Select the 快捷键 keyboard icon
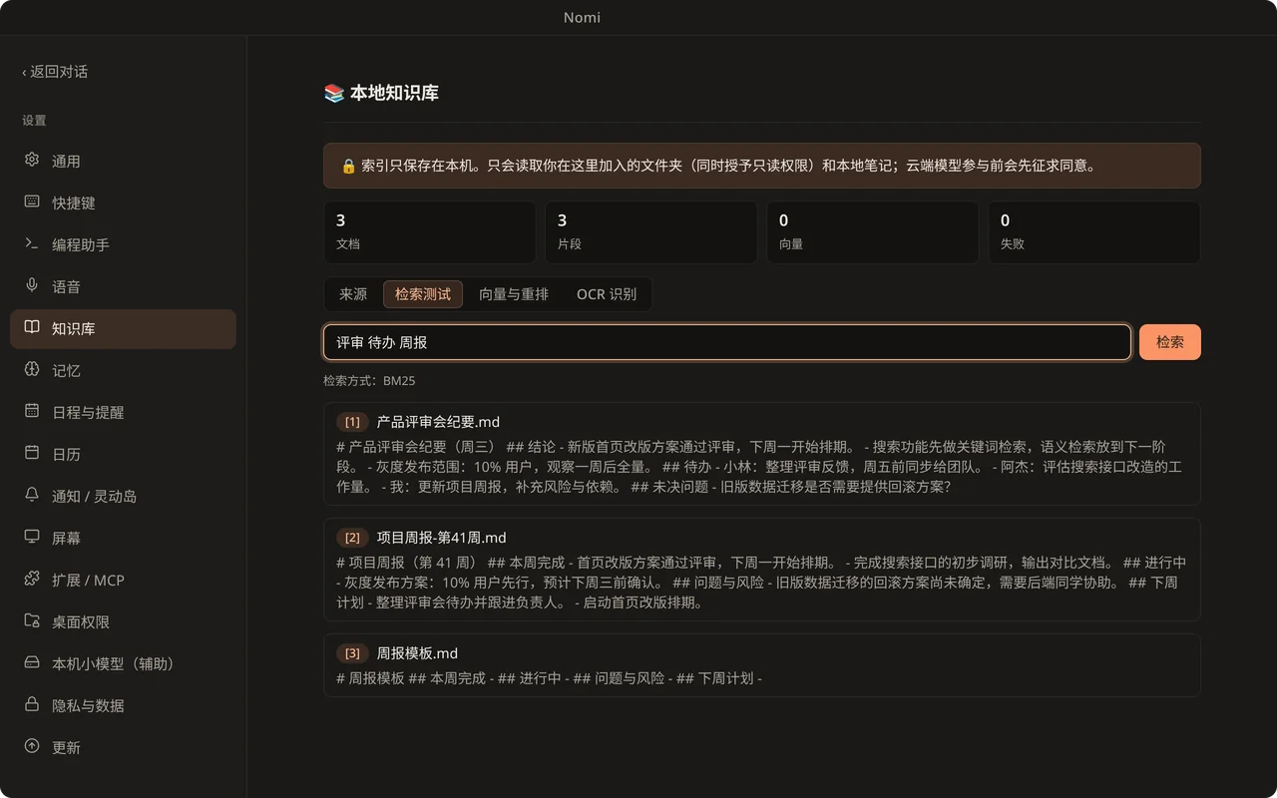Viewport: 1277px width, 798px height. (32, 202)
